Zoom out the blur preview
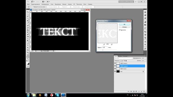The image size is (173, 97). click(x=104, y=44)
